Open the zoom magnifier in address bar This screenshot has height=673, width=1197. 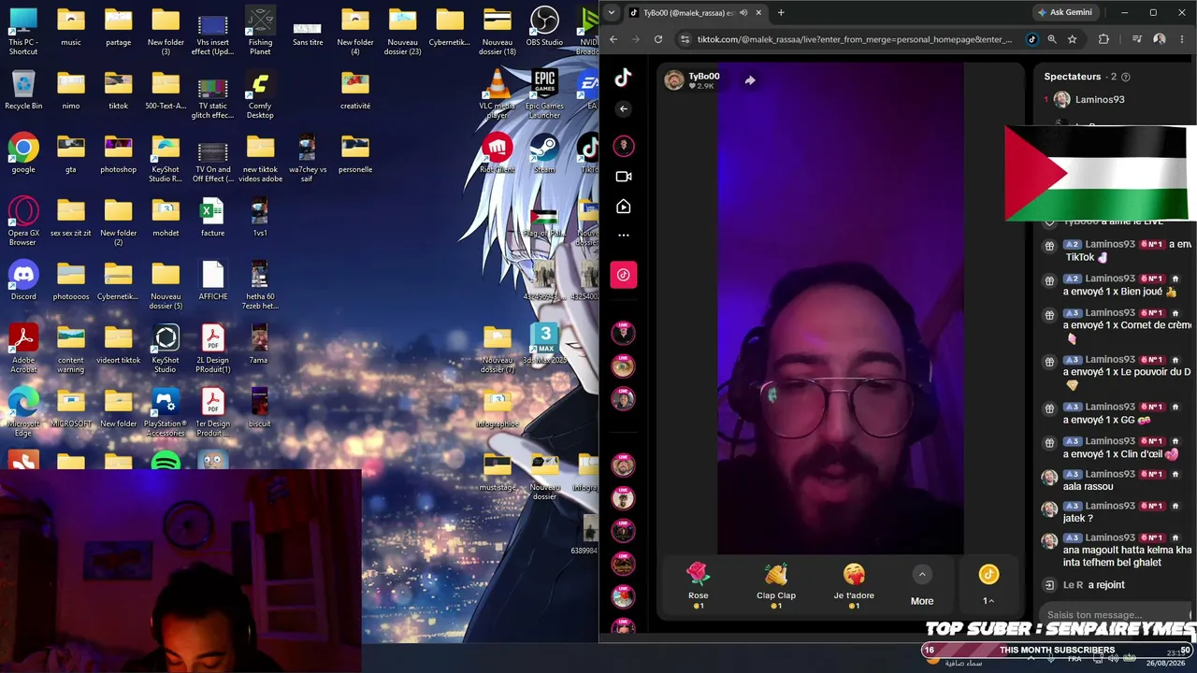click(1052, 39)
